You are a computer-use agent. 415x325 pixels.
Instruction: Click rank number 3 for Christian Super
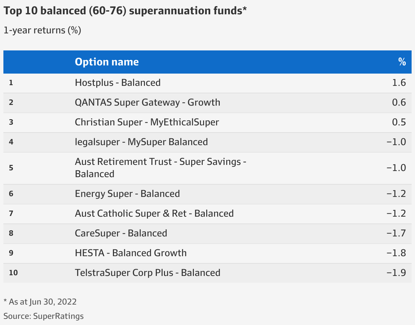pyautogui.click(x=11, y=122)
